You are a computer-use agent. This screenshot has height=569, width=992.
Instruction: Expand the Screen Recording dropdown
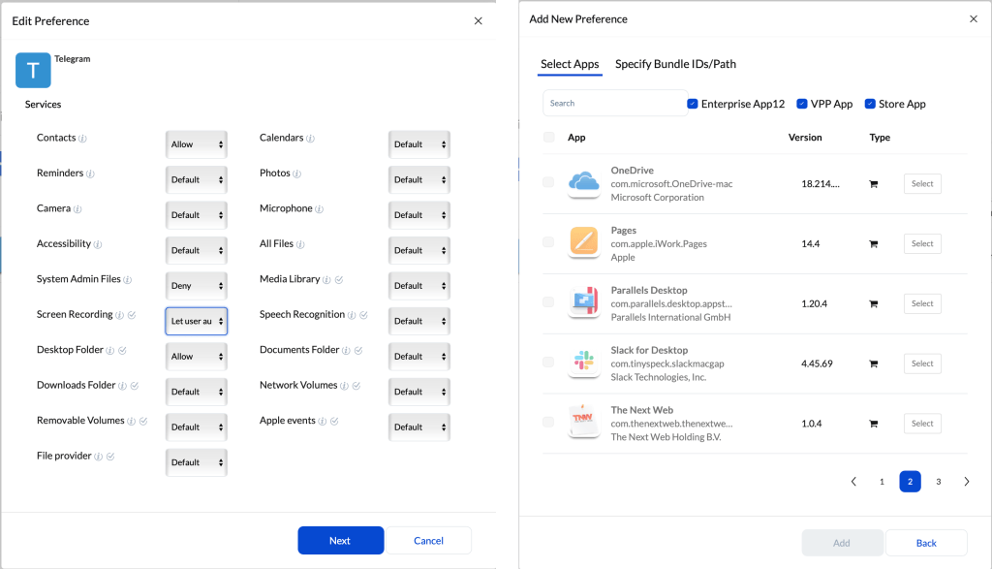click(x=197, y=321)
